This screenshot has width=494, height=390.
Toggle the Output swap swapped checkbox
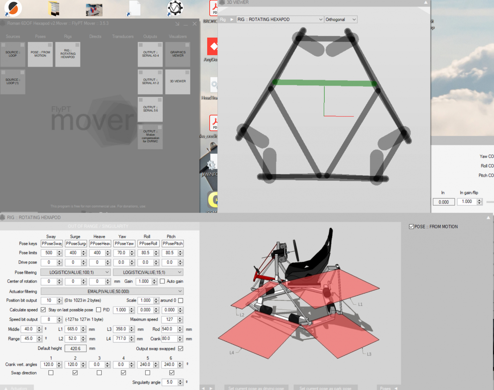tap(181, 348)
